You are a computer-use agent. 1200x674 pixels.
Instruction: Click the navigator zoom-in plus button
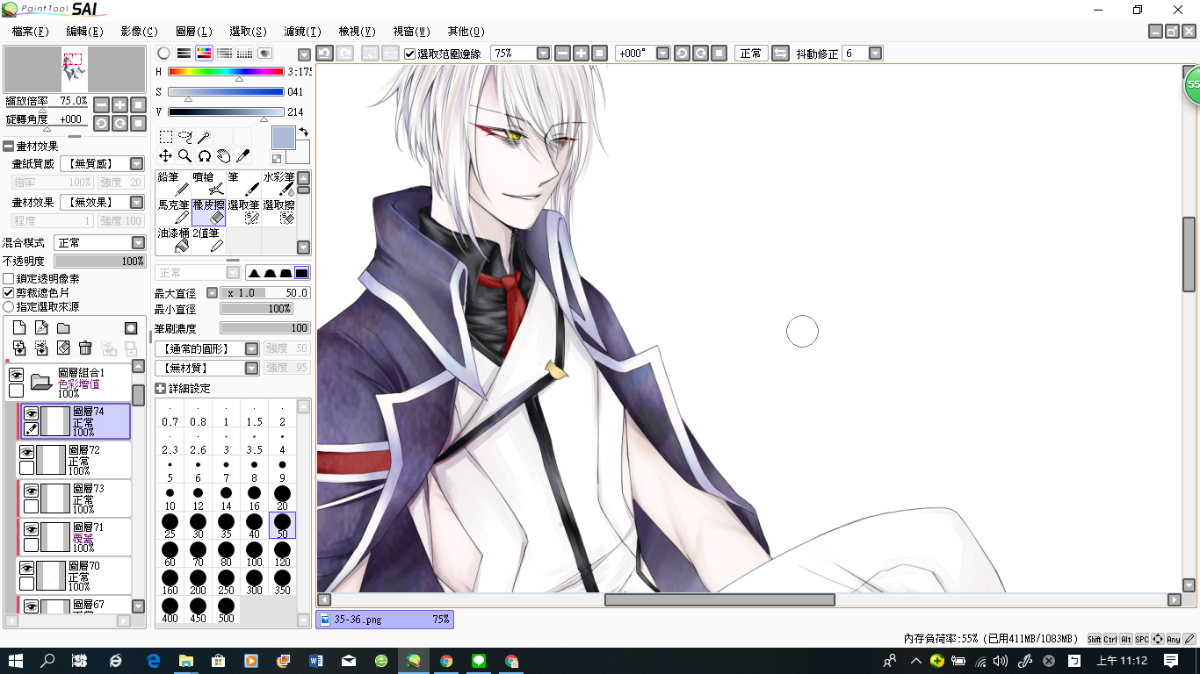pyautogui.click(x=119, y=104)
